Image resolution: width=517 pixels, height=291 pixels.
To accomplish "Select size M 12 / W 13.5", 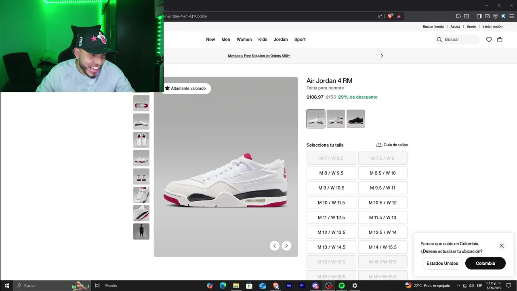I will (331, 232).
